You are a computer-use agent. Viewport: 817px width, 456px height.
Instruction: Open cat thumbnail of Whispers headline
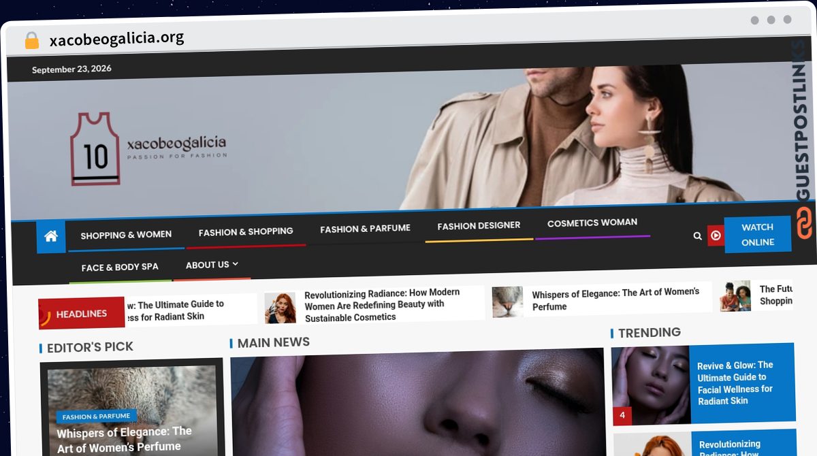tap(508, 302)
